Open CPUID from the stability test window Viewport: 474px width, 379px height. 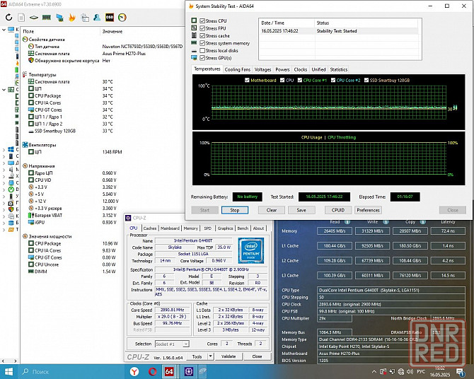tap(338, 210)
